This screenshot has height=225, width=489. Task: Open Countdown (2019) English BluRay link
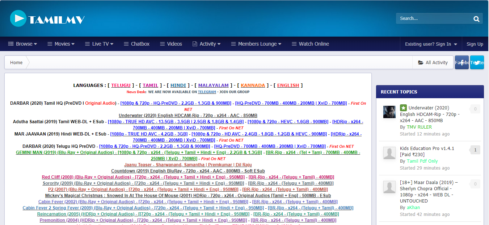(x=188, y=171)
